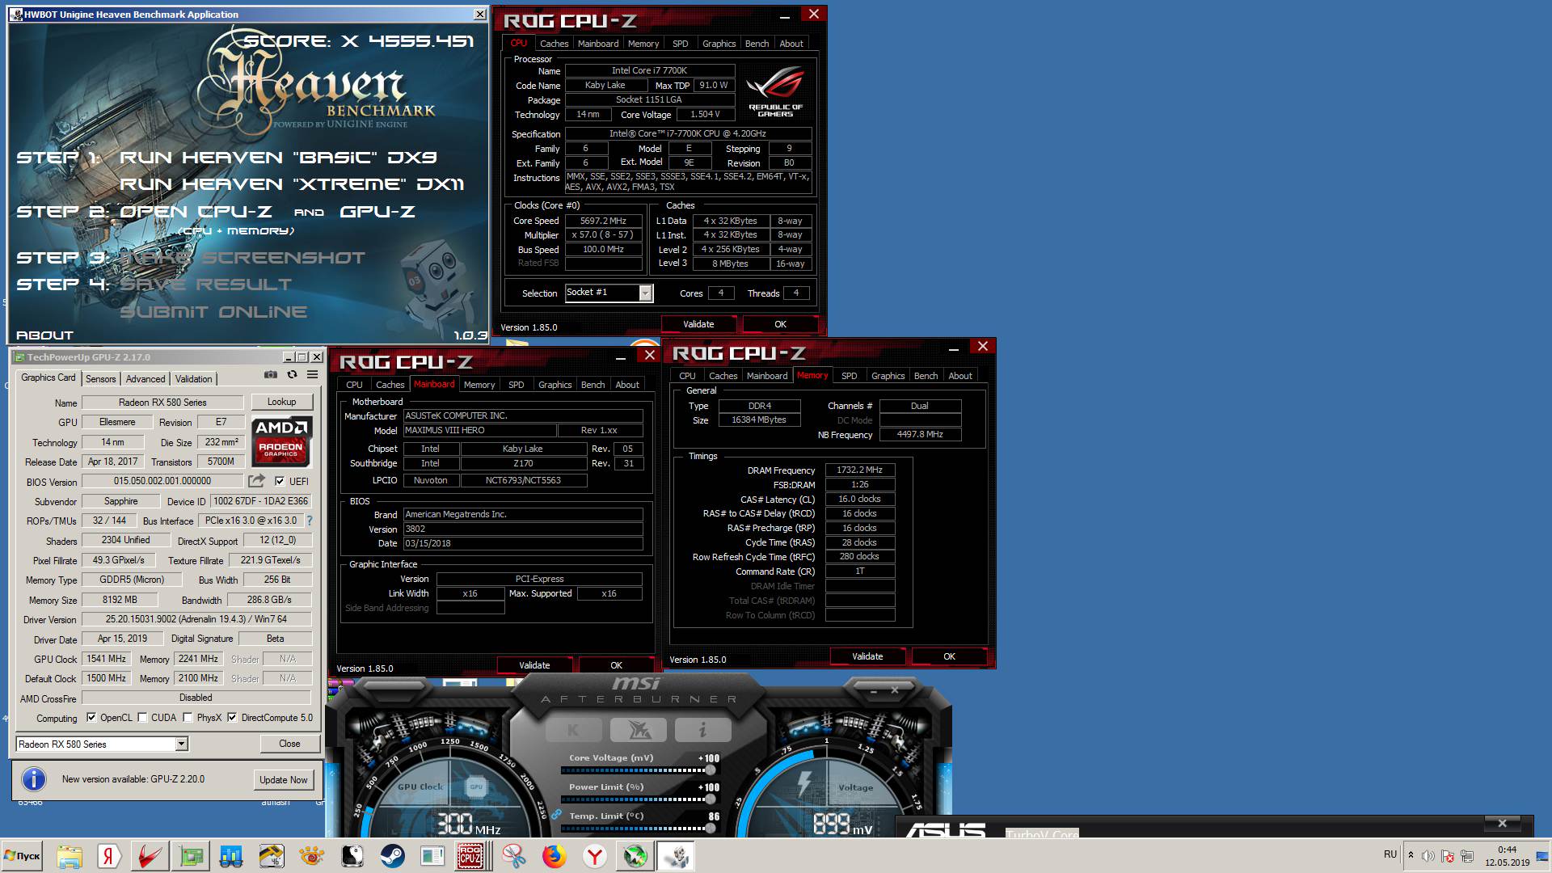Toggle the CUDA checkbox

(142, 718)
